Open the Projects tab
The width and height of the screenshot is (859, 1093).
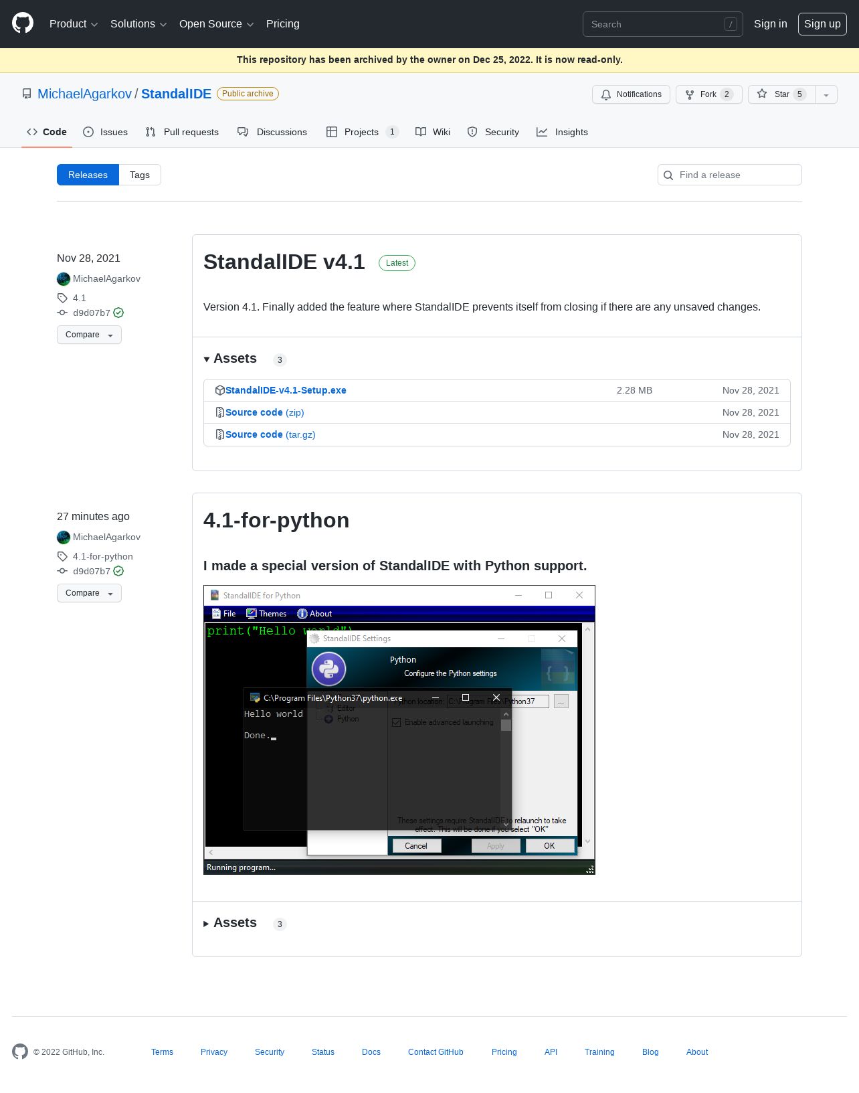click(x=362, y=132)
